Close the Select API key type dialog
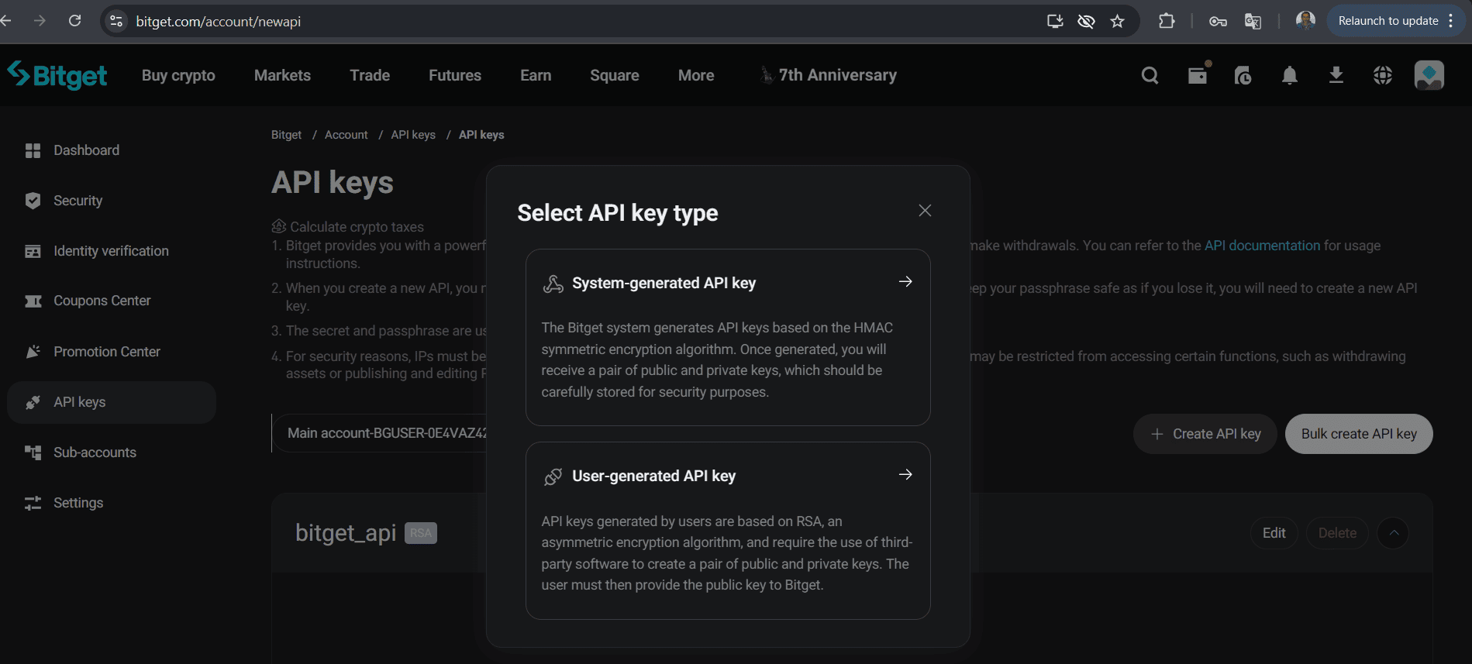Image resolution: width=1472 pixels, height=664 pixels. [x=925, y=211]
